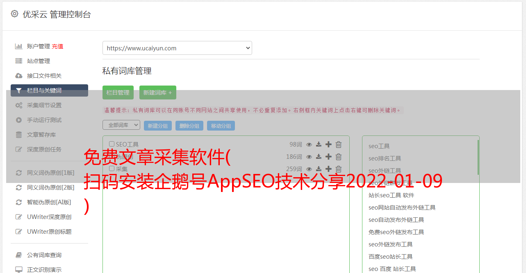Open the website URL dropdown
The height and width of the screenshot is (273, 526).
click(x=177, y=48)
